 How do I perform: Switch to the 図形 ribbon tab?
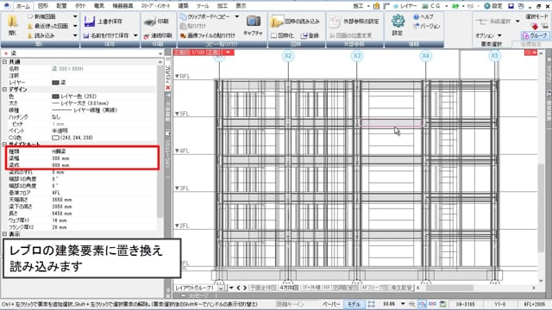pyautogui.click(x=42, y=6)
